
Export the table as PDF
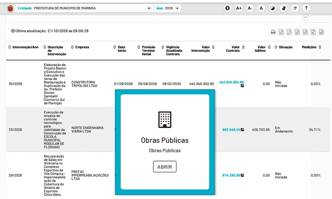coord(289,32)
